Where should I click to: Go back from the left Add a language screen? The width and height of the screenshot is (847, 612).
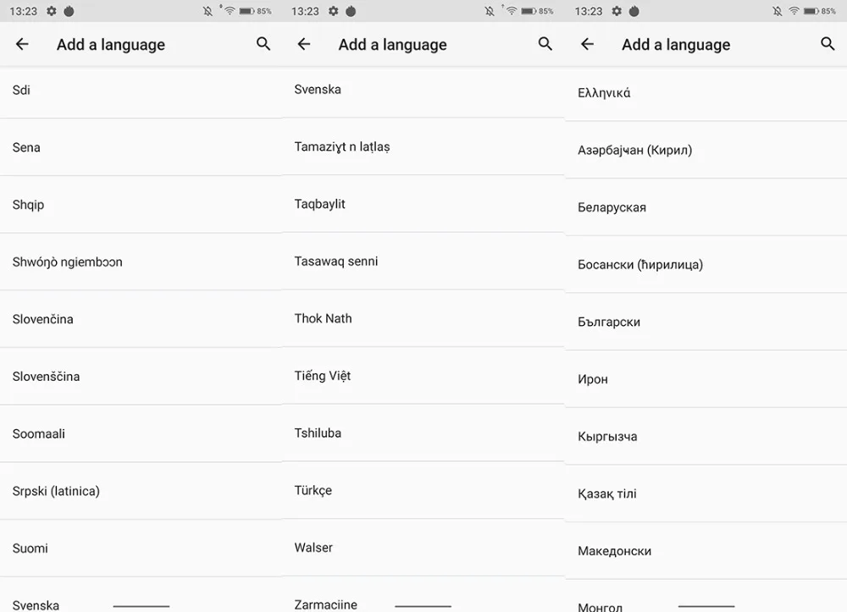coord(22,44)
